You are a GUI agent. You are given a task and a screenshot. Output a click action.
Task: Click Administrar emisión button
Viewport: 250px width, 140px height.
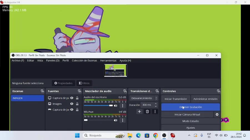click(x=205, y=99)
